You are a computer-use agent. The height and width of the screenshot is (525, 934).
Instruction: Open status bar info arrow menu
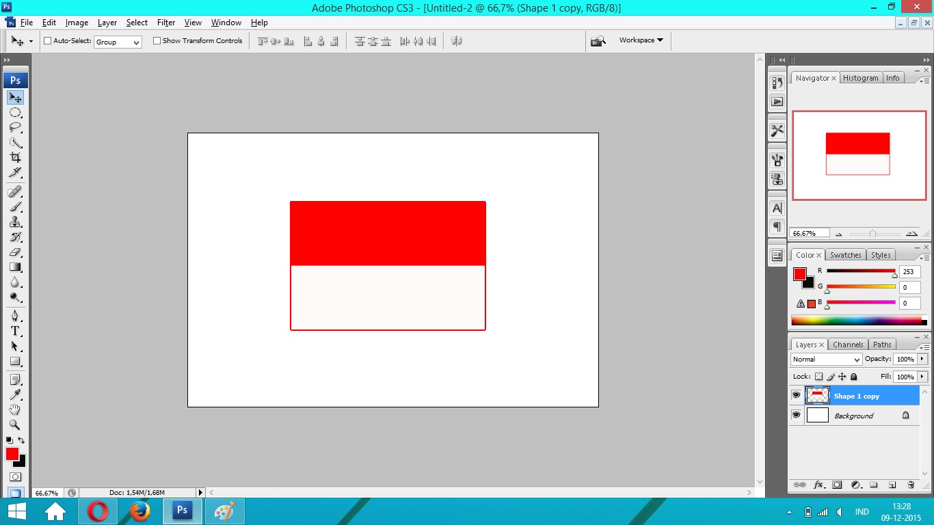200,492
